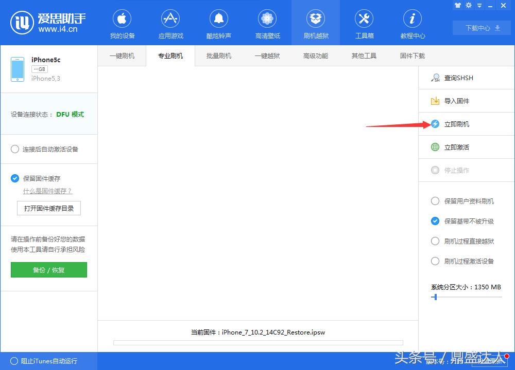Toggle 阻止iTunes自动运行 at bottom left
Viewport: 515px width, 370px height.
tap(13, 361)
